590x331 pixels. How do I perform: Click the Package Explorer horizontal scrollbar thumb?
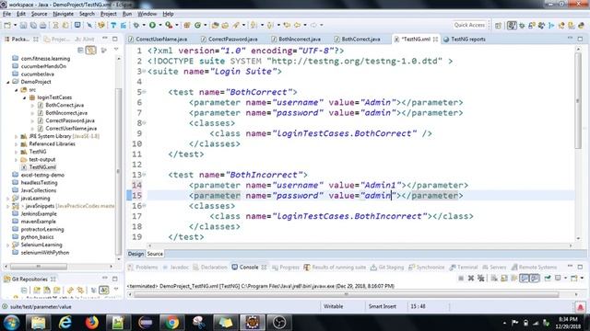pyautogui.click(x=39, y=266)
